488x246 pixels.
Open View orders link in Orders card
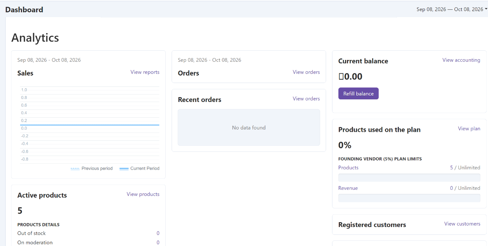point(306,72)
